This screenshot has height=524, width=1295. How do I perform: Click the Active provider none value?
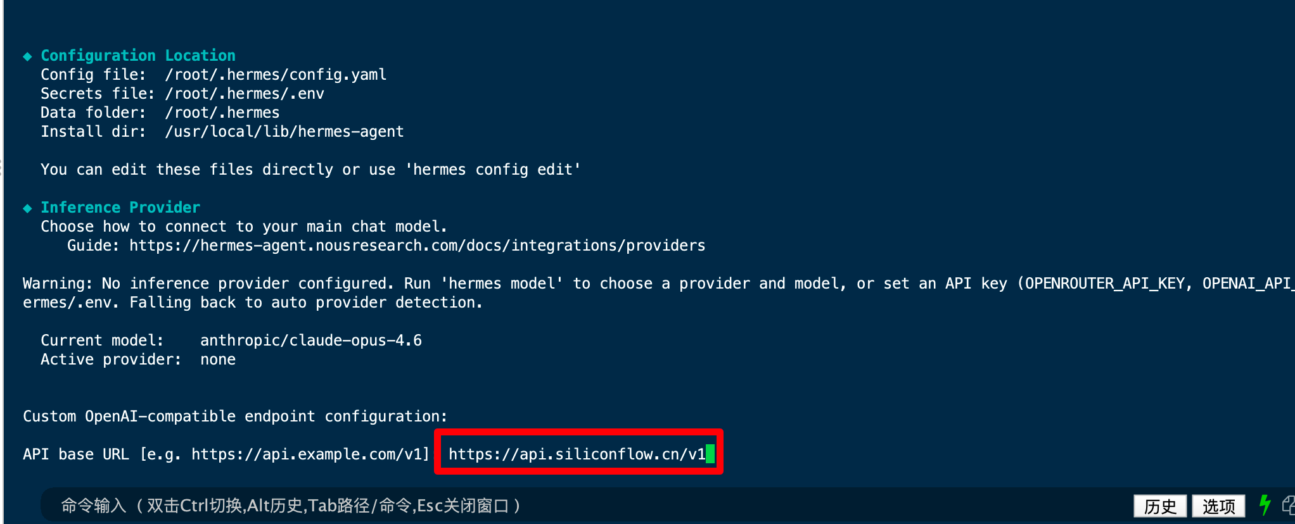point(218,359)
